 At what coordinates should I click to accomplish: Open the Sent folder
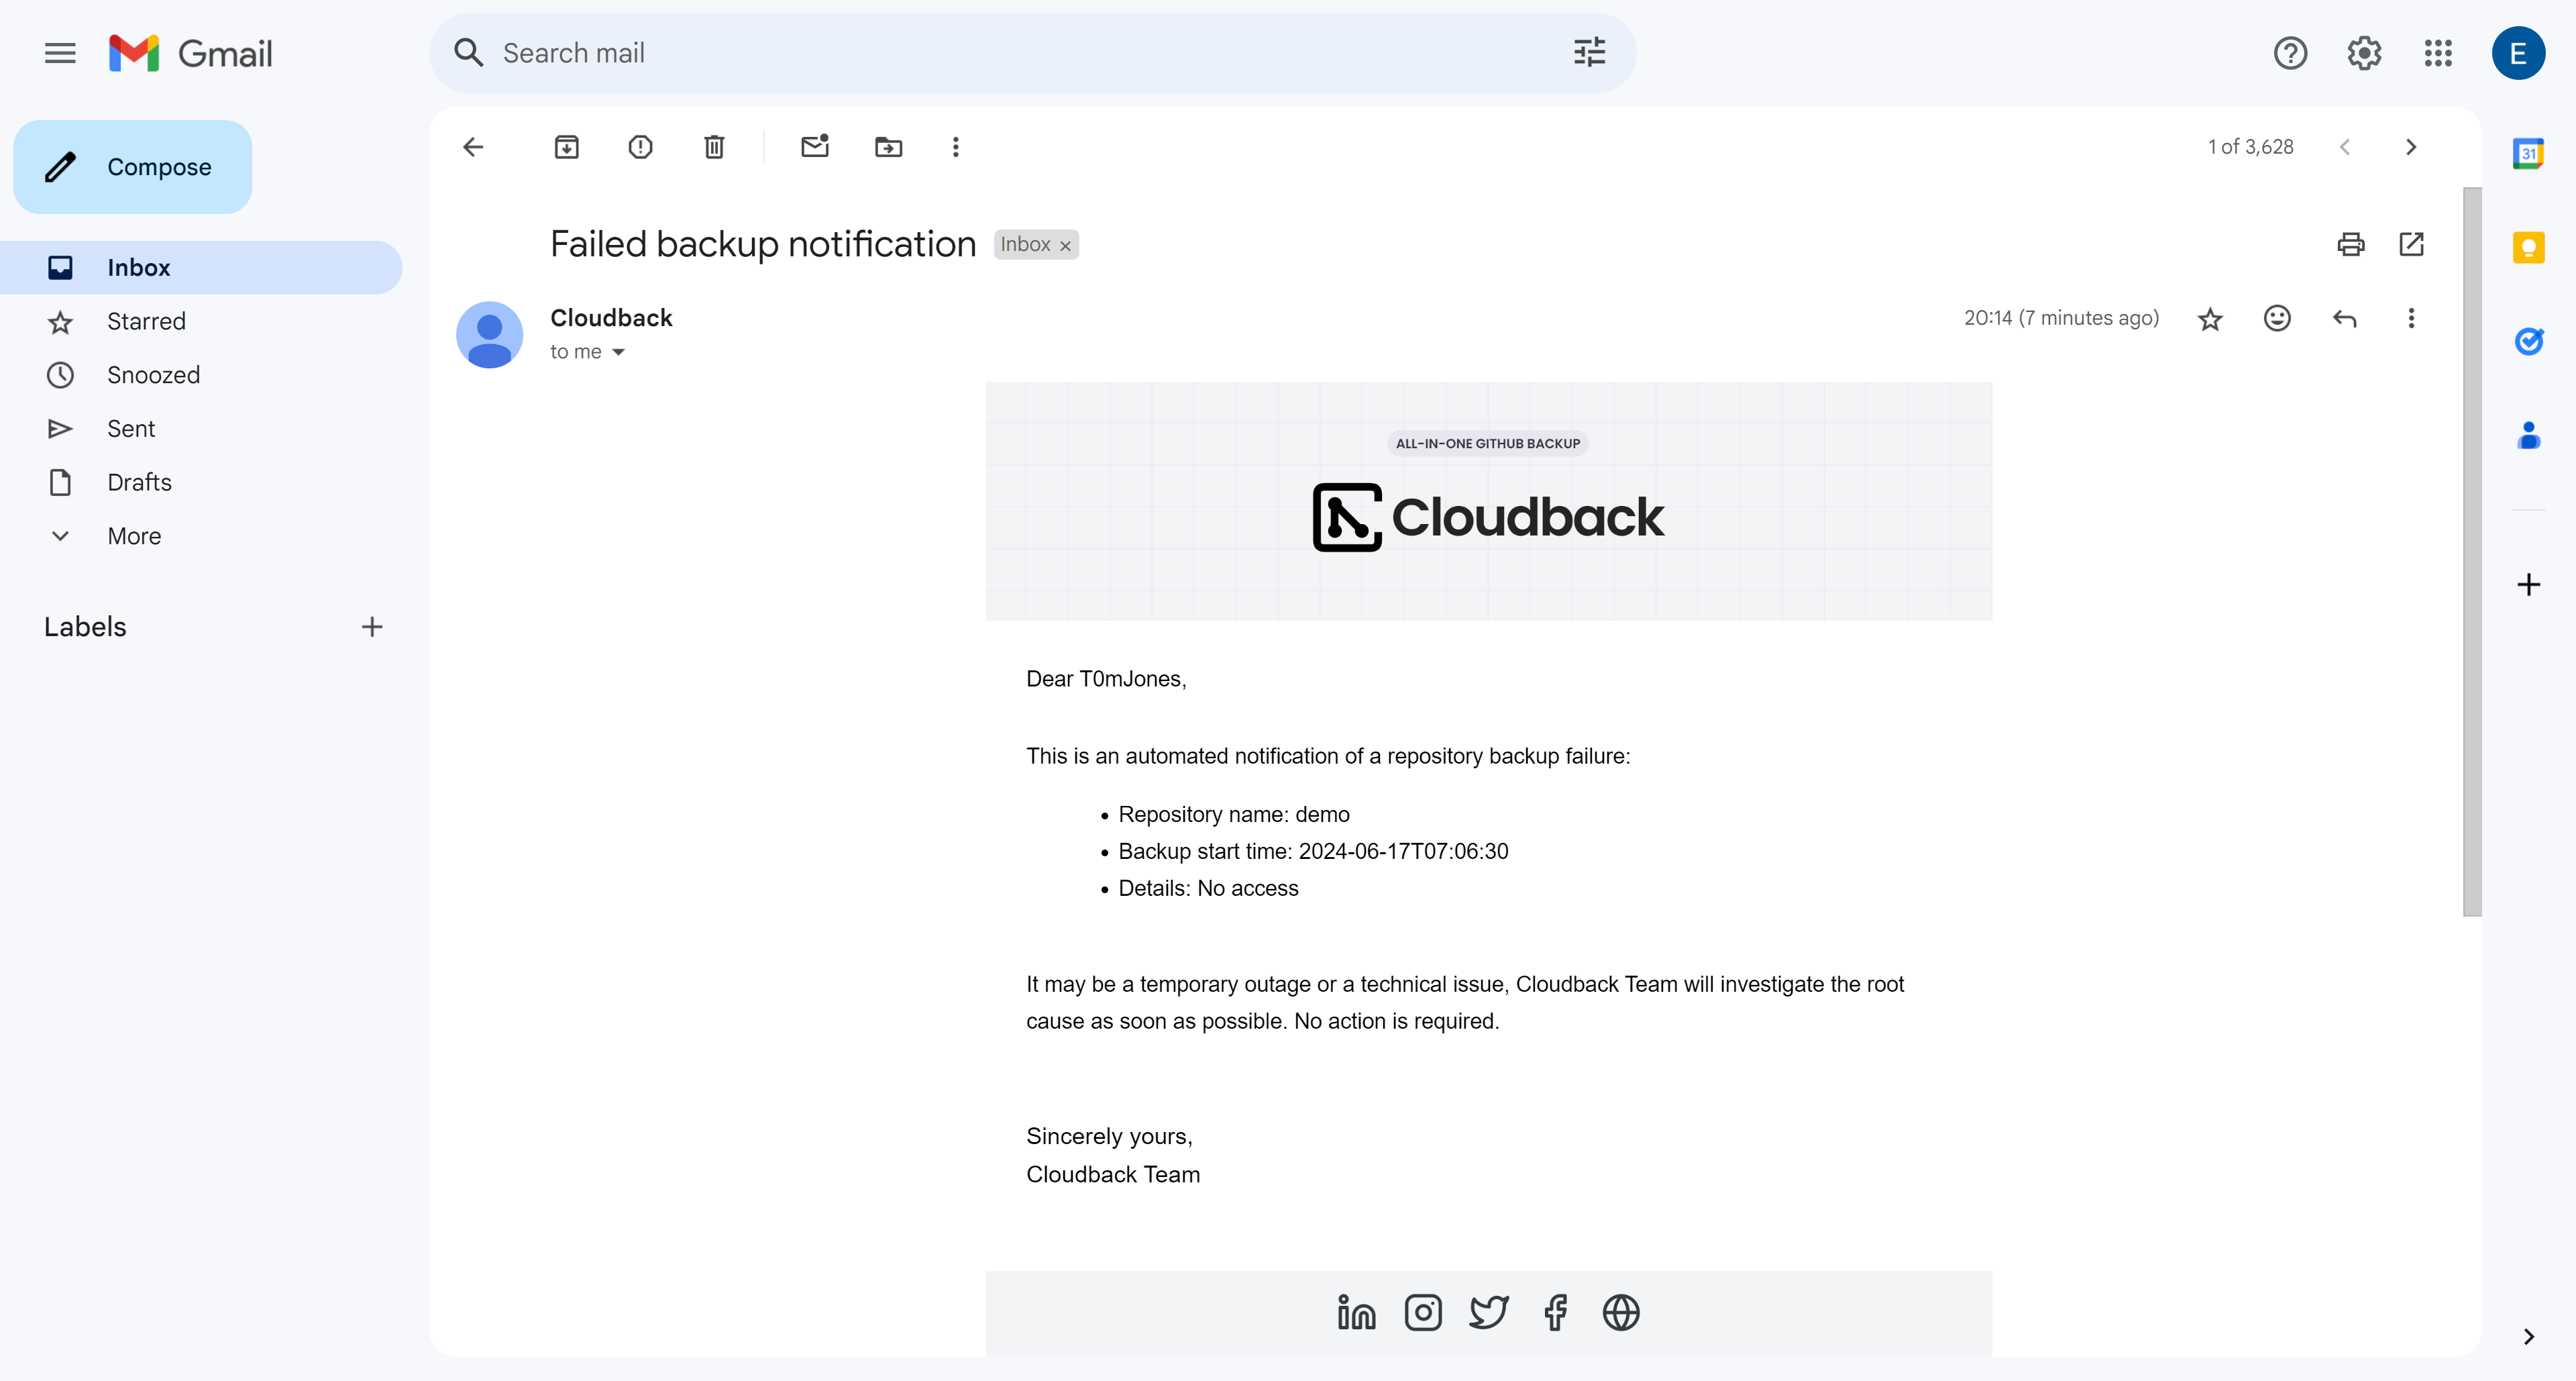[x=201, y=429]
